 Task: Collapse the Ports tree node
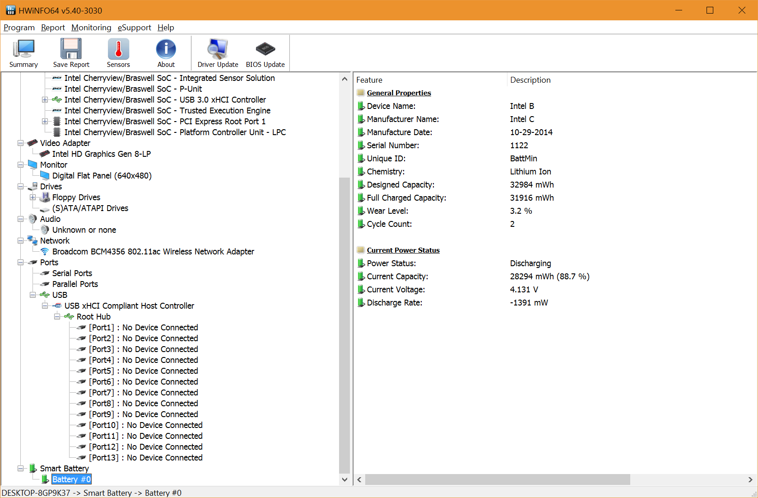click(20, 262)
